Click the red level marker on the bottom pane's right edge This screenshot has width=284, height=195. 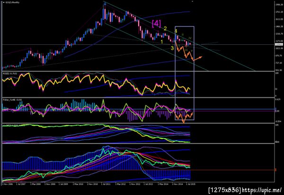[x=275, y=170]
